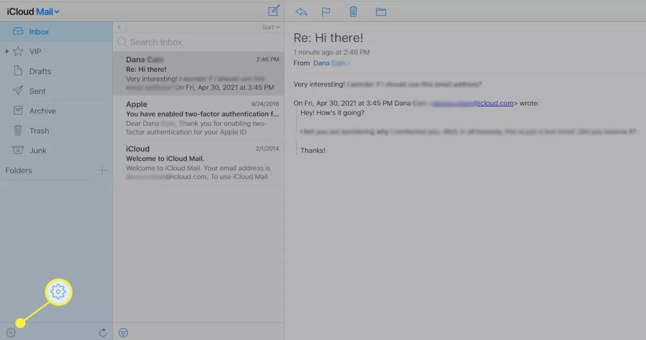The height and width of the screenshot is (340, 646).
Task: Click the Search Inbox magnifier icon
Action: click(122, 42)
